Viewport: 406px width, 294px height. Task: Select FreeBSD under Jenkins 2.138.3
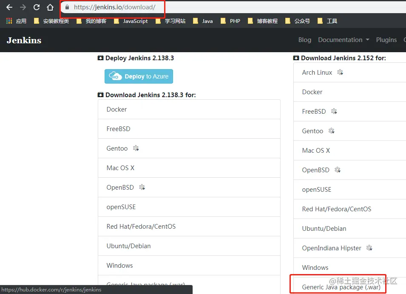pos(189,129)
